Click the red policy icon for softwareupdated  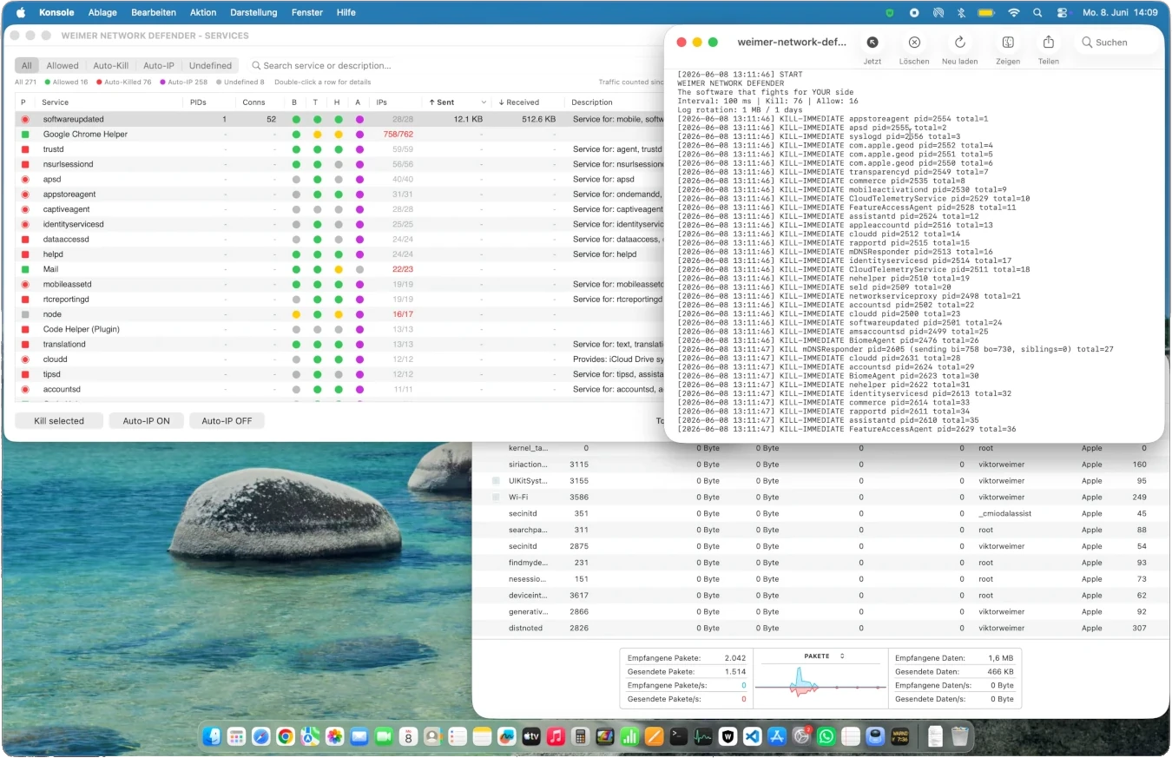[x=25, y=120]
